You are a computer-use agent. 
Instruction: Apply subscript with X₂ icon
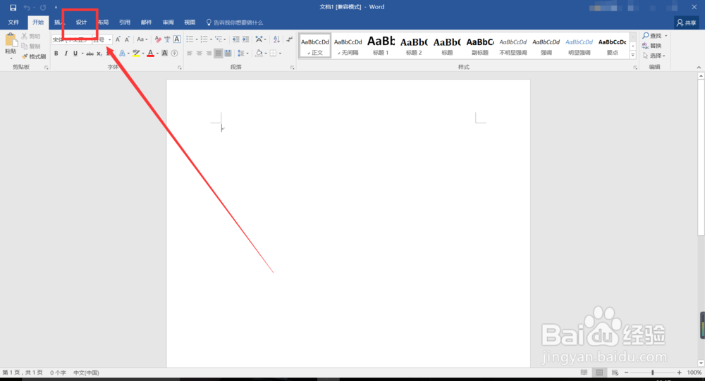99,54
